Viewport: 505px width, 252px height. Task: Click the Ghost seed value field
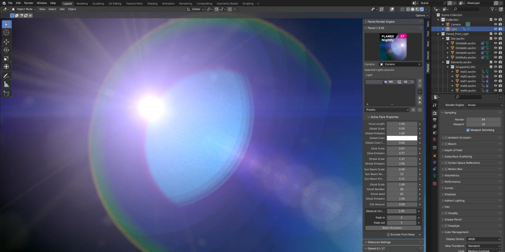[x=402, y=194]
